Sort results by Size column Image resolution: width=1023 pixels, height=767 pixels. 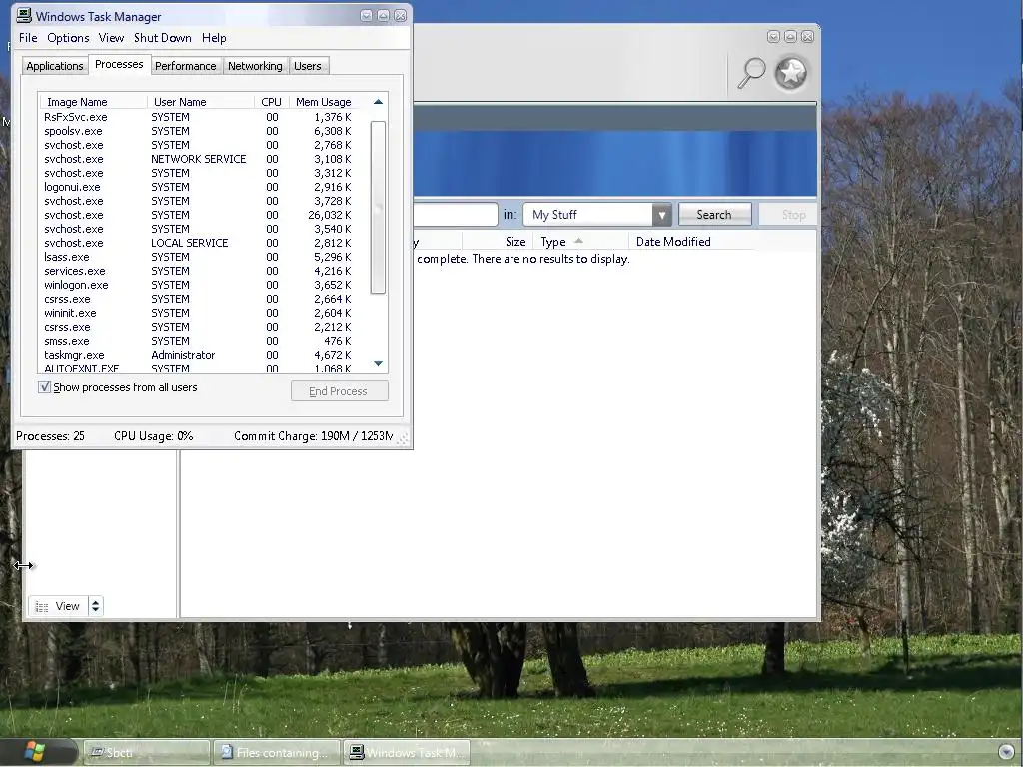[x=499, y=242]
